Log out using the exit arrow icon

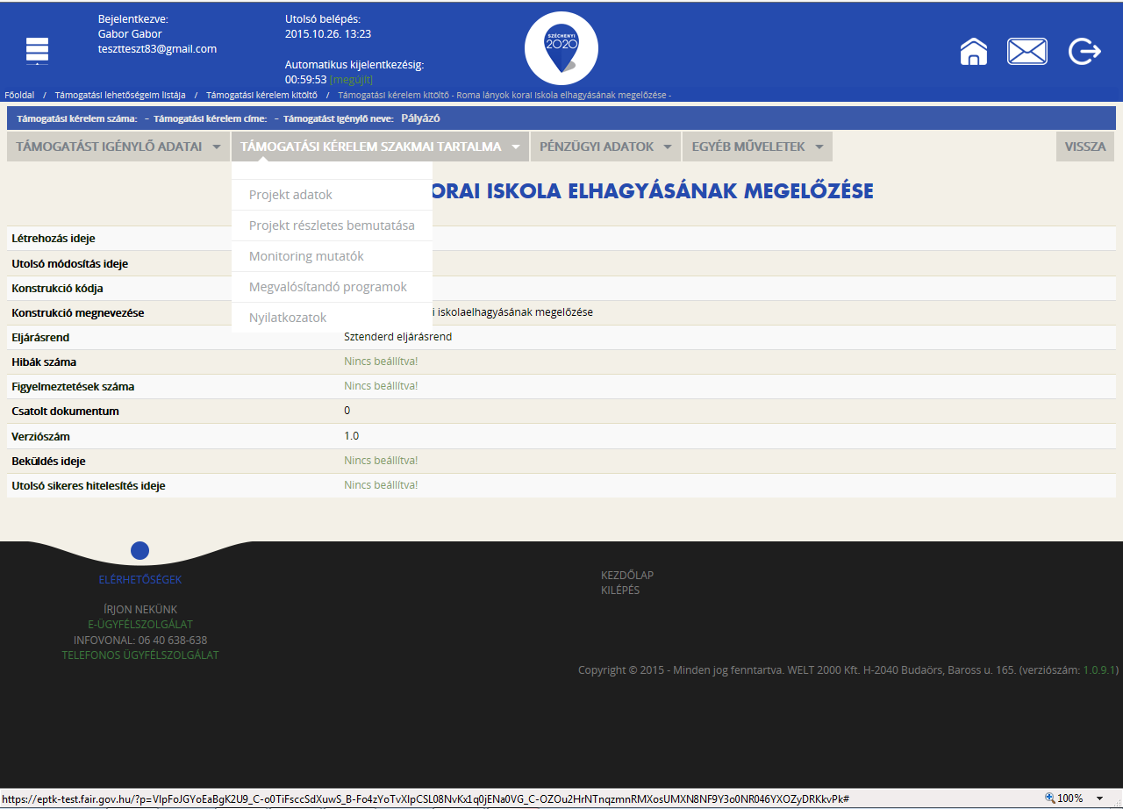pos(1084,52)
